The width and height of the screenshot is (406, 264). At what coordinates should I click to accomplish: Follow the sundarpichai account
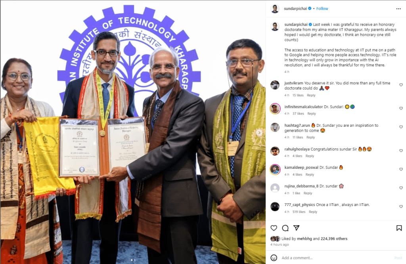coord(322,9)
